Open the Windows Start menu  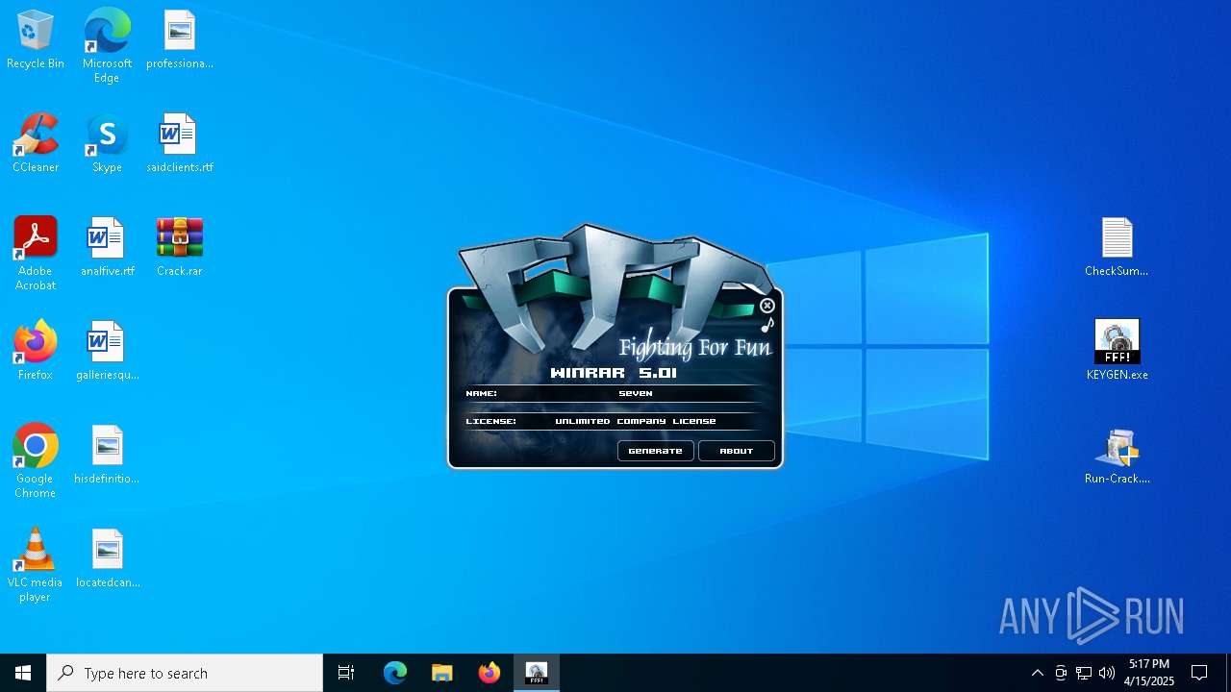click(23, 673)
